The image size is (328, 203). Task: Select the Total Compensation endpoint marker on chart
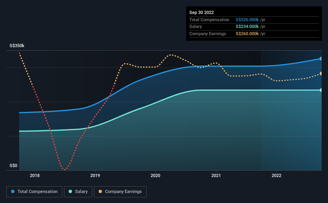point(321,59)
